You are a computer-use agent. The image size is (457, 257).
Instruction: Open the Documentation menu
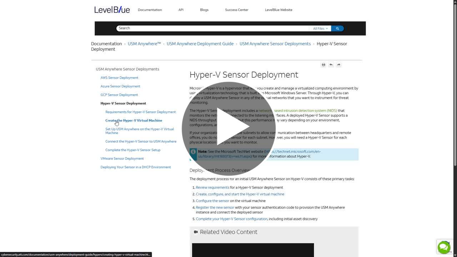tap(150, 10)
